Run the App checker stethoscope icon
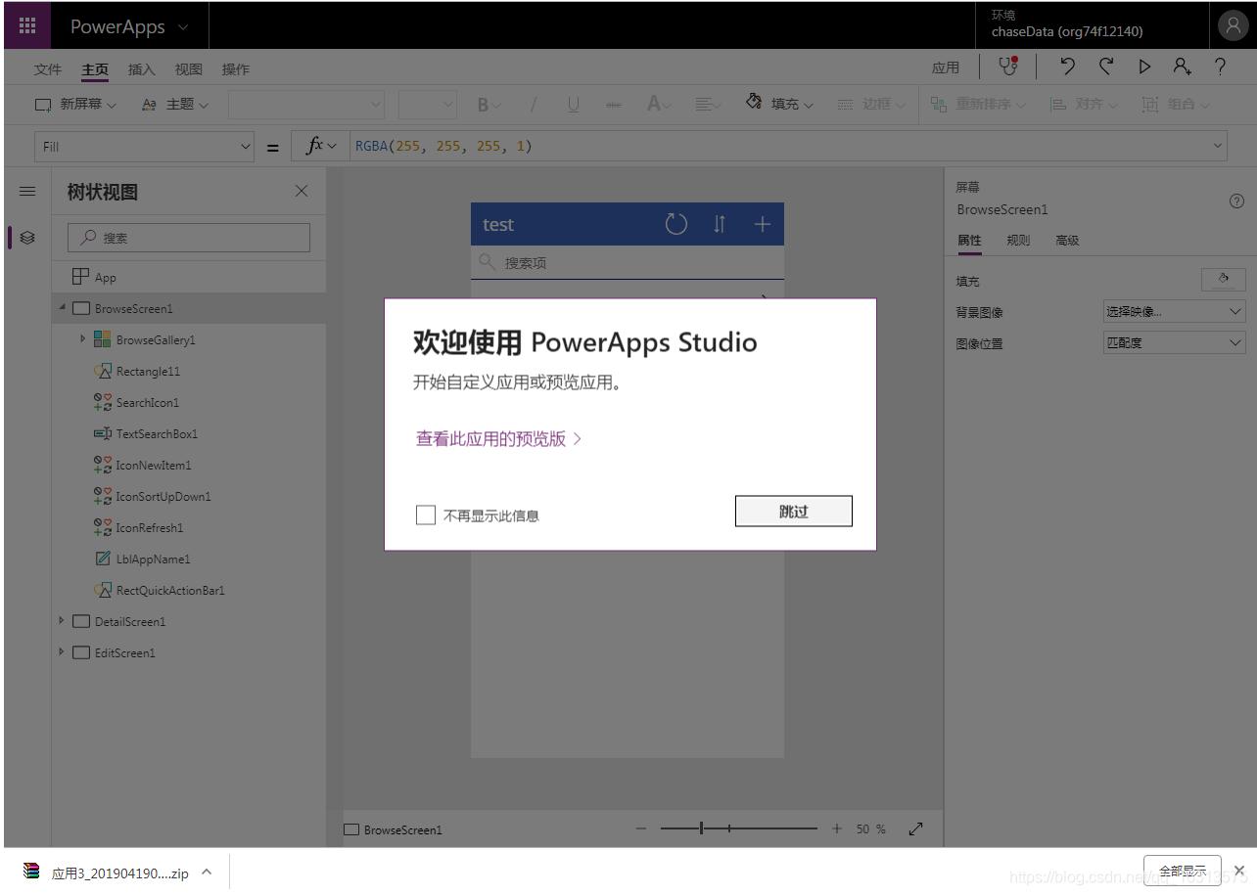The height and width of the screenshot is (895, 1257). coord(1007,67)
